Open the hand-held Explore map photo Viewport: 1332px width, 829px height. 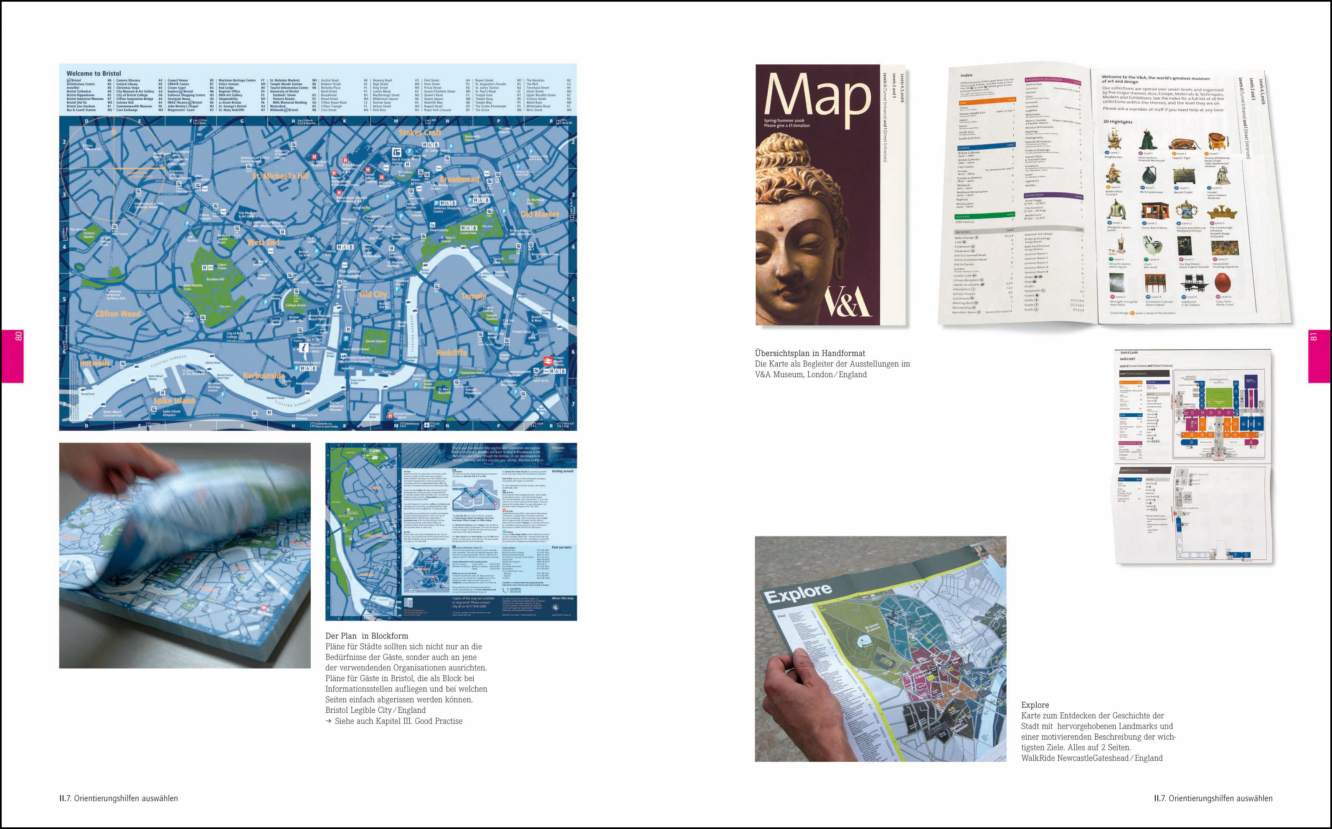(x=880, y=648)
